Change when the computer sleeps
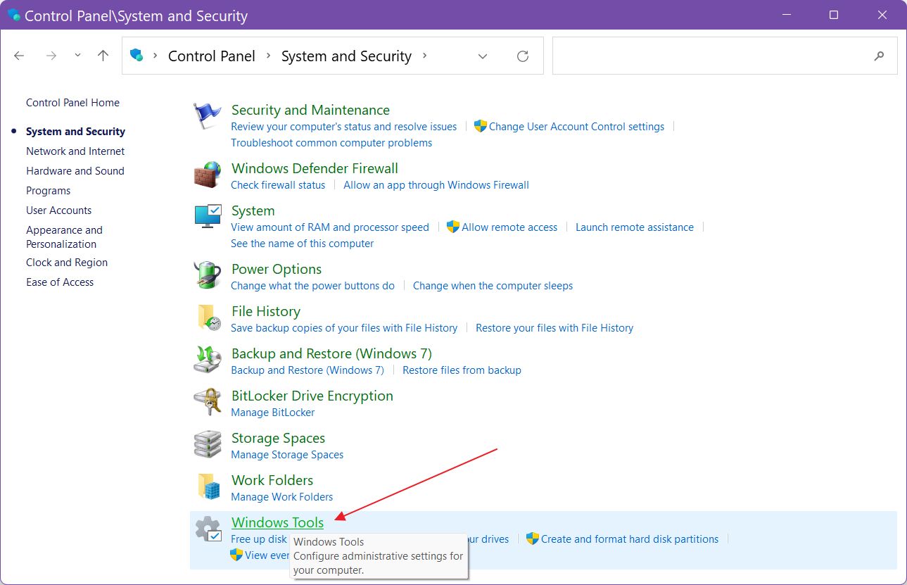The width and height of the screenshot is (907, 585). click(x=493, y=286)
